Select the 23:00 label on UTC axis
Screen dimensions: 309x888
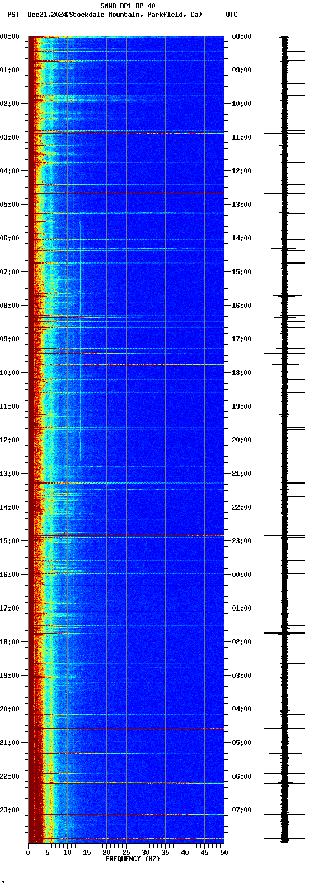242,541
